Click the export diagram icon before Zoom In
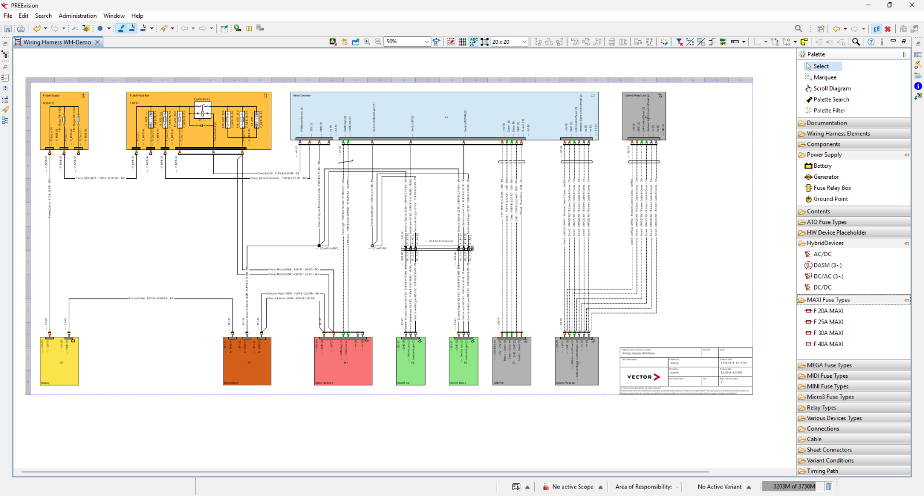The height and width of the screenshot is (496, 924). pos(356,42)
